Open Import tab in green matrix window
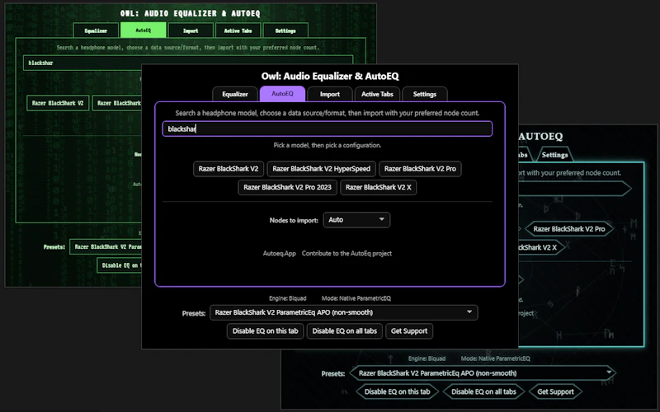Viewport: 660px width, 412px height. 191,30
